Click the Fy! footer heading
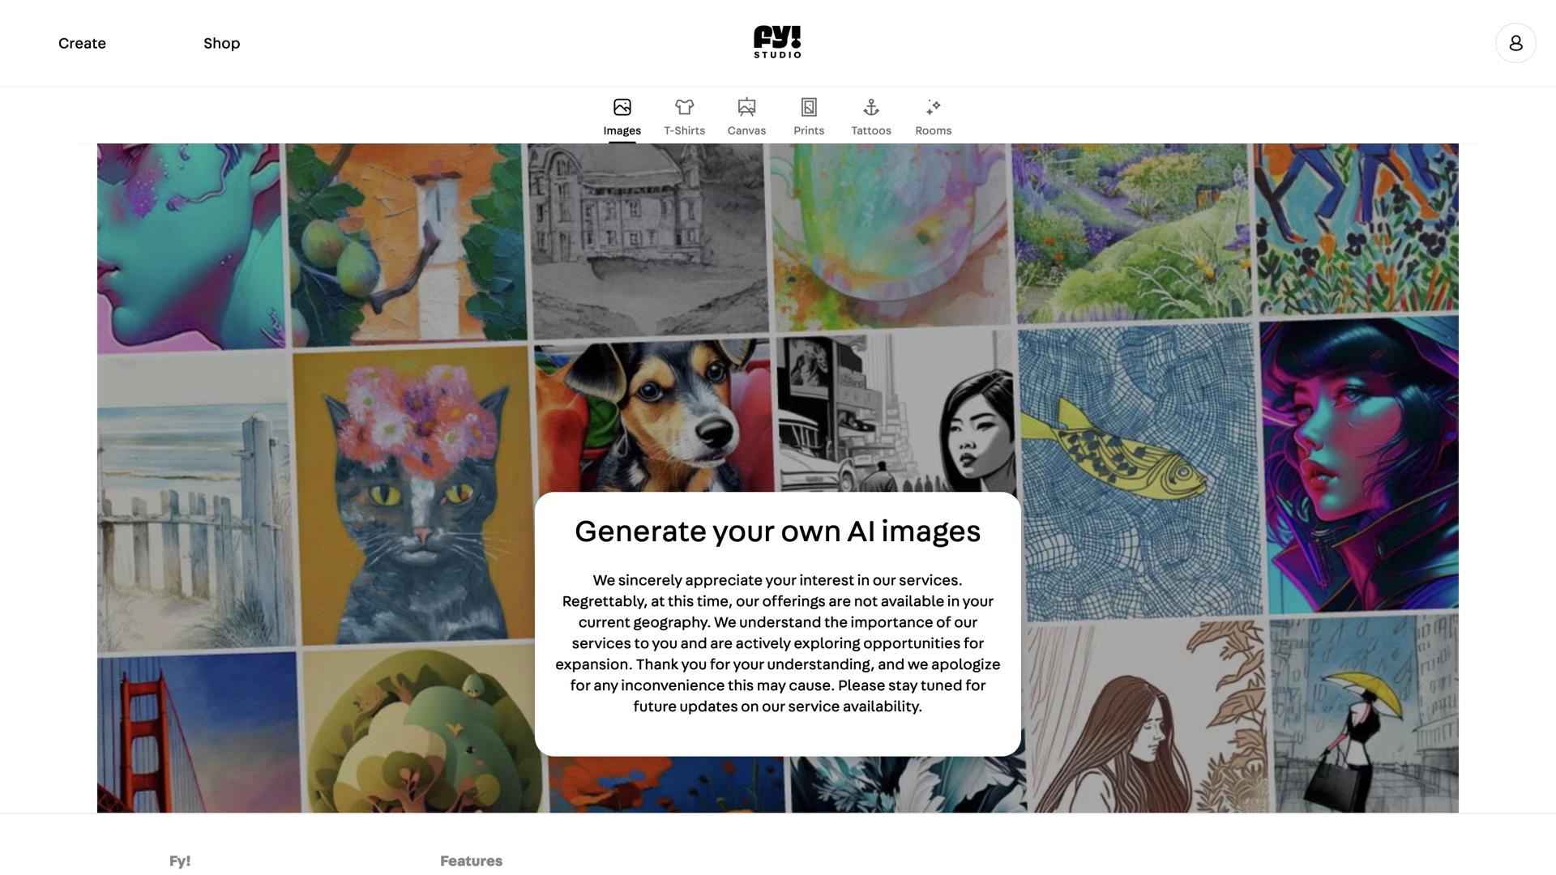Screen dimensions: 1556x875 coord(180,860)
